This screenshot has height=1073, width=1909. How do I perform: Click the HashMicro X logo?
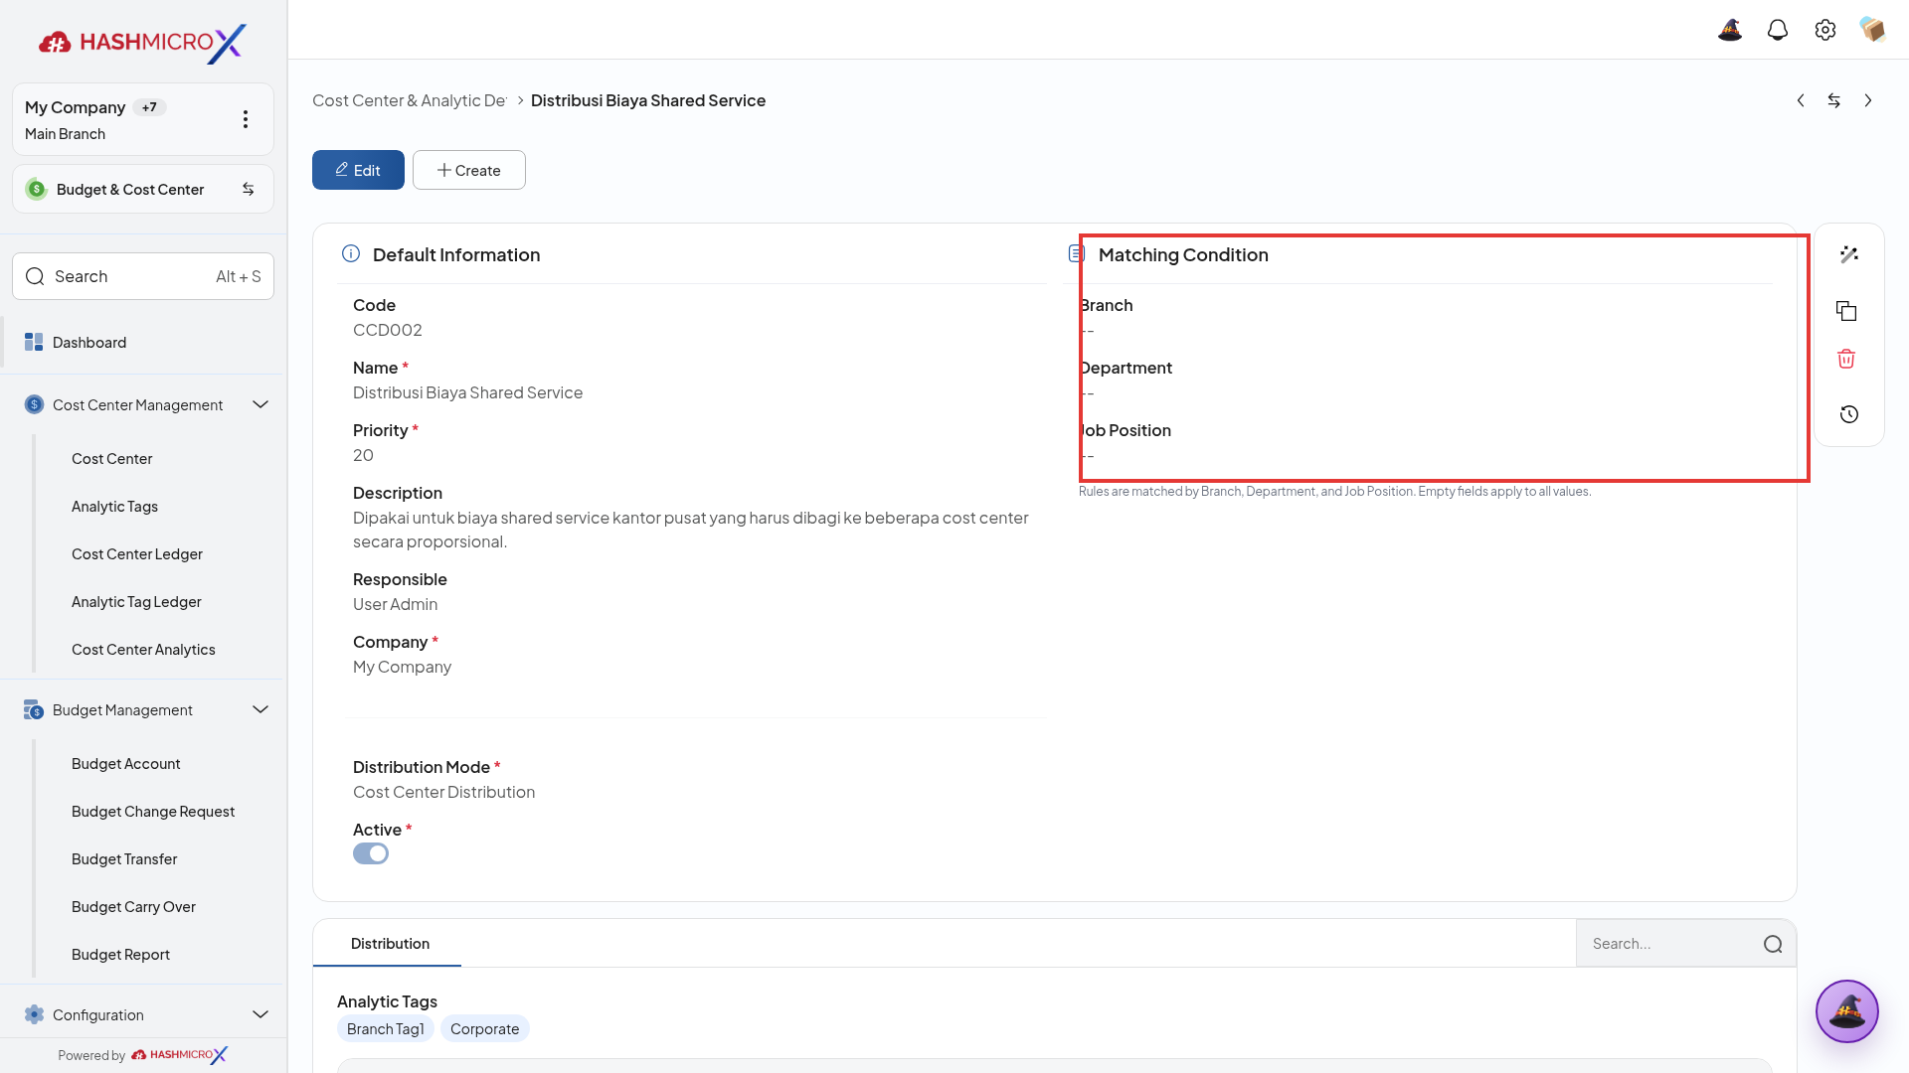[142, 43]
